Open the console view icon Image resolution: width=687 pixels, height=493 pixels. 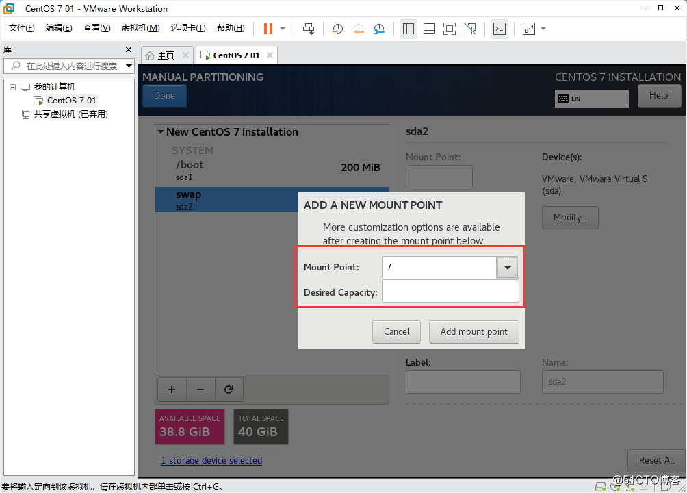point(500,29)
